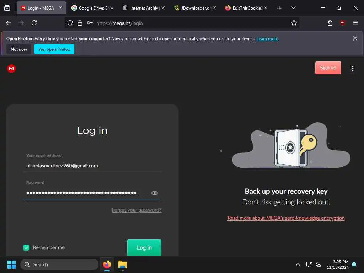The image size is (364, 273).
Task: Click Firefox icon in taskbar
Action: coord(107,264)
